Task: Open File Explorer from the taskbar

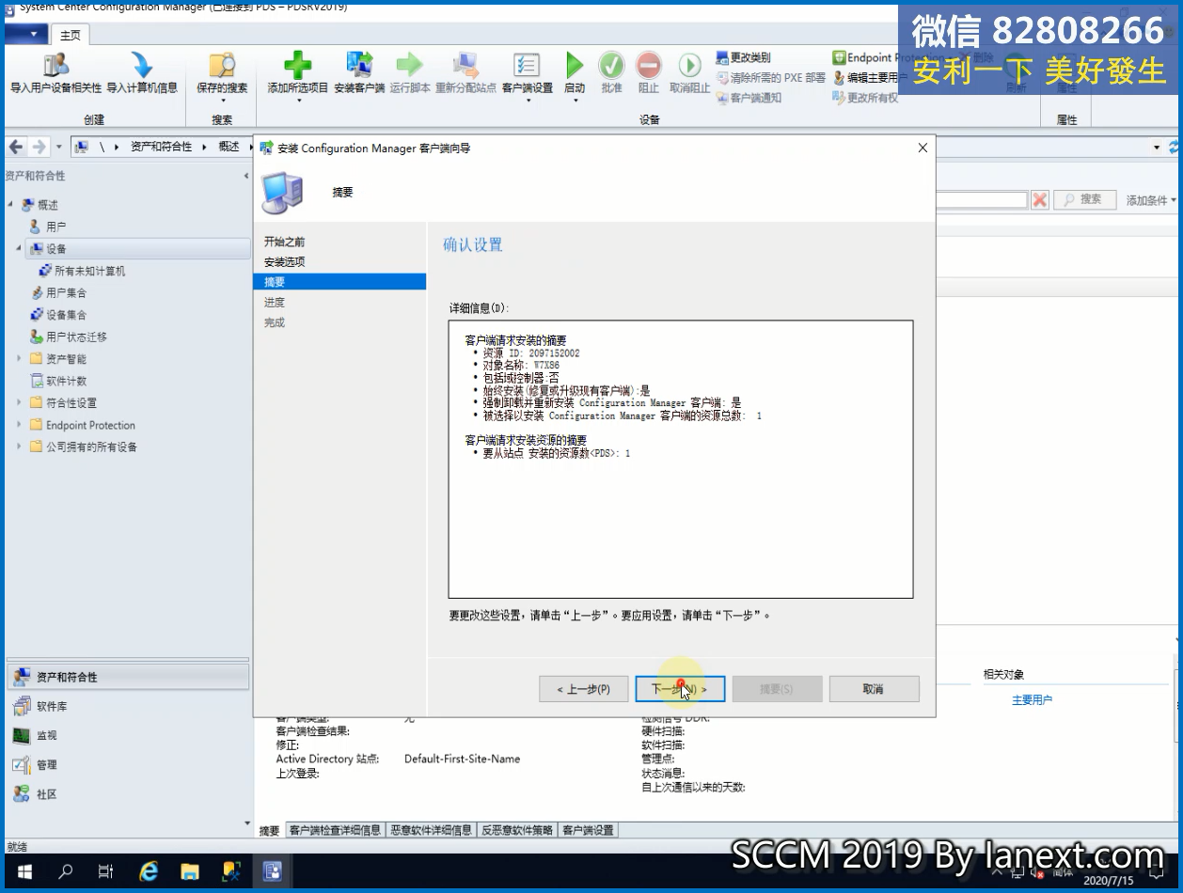Action: point(190,871)
